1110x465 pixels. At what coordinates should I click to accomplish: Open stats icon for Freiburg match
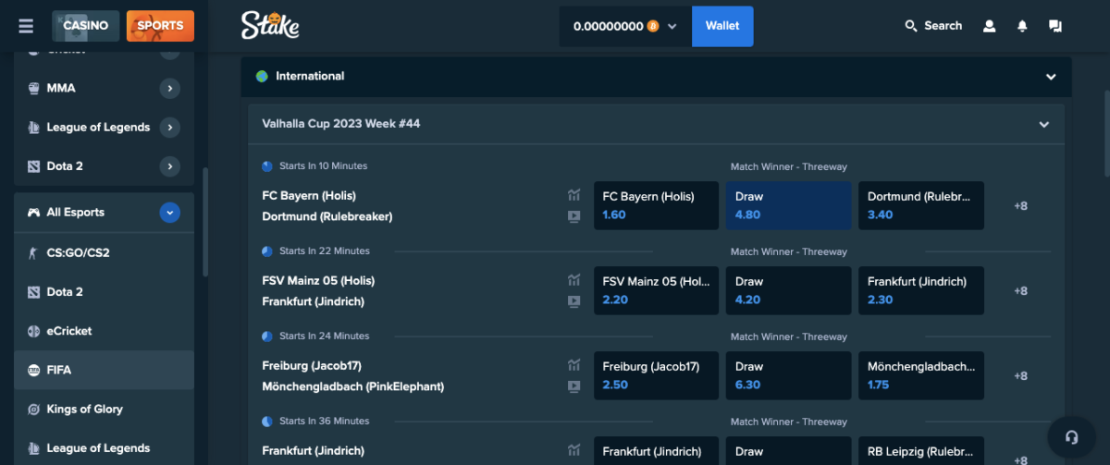[574, 366]
